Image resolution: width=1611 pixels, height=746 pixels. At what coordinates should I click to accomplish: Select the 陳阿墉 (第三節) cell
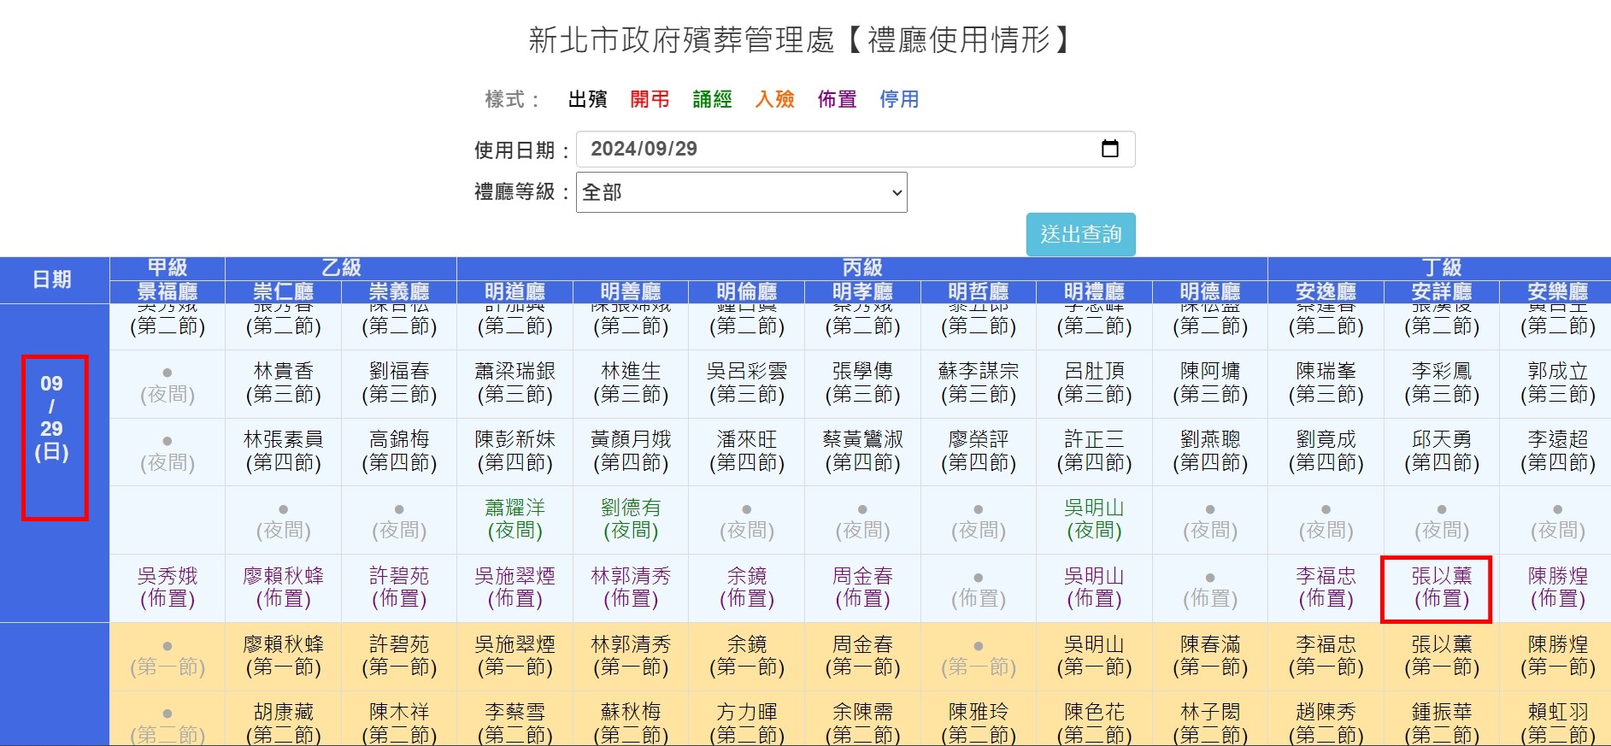1210,384
